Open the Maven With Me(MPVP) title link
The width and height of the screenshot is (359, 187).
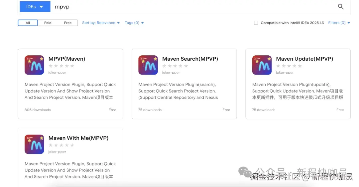click(78, 138)
